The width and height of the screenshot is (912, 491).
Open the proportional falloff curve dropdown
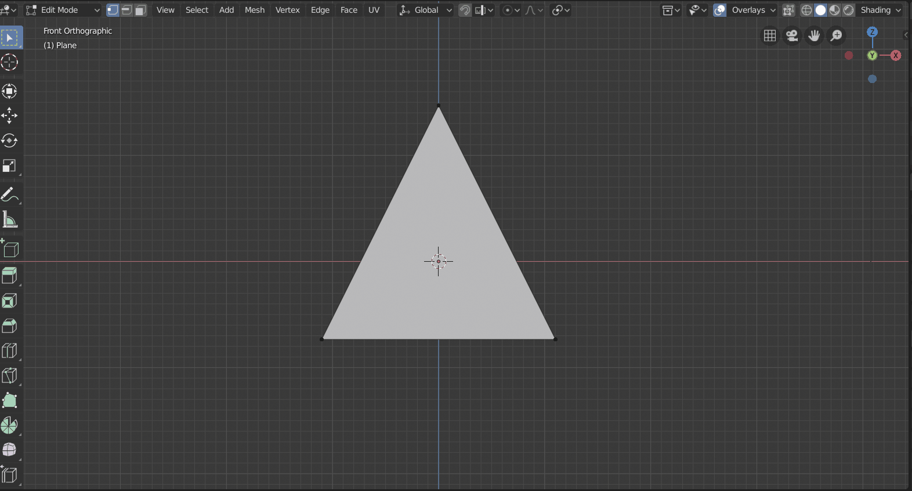click(534, 10)
